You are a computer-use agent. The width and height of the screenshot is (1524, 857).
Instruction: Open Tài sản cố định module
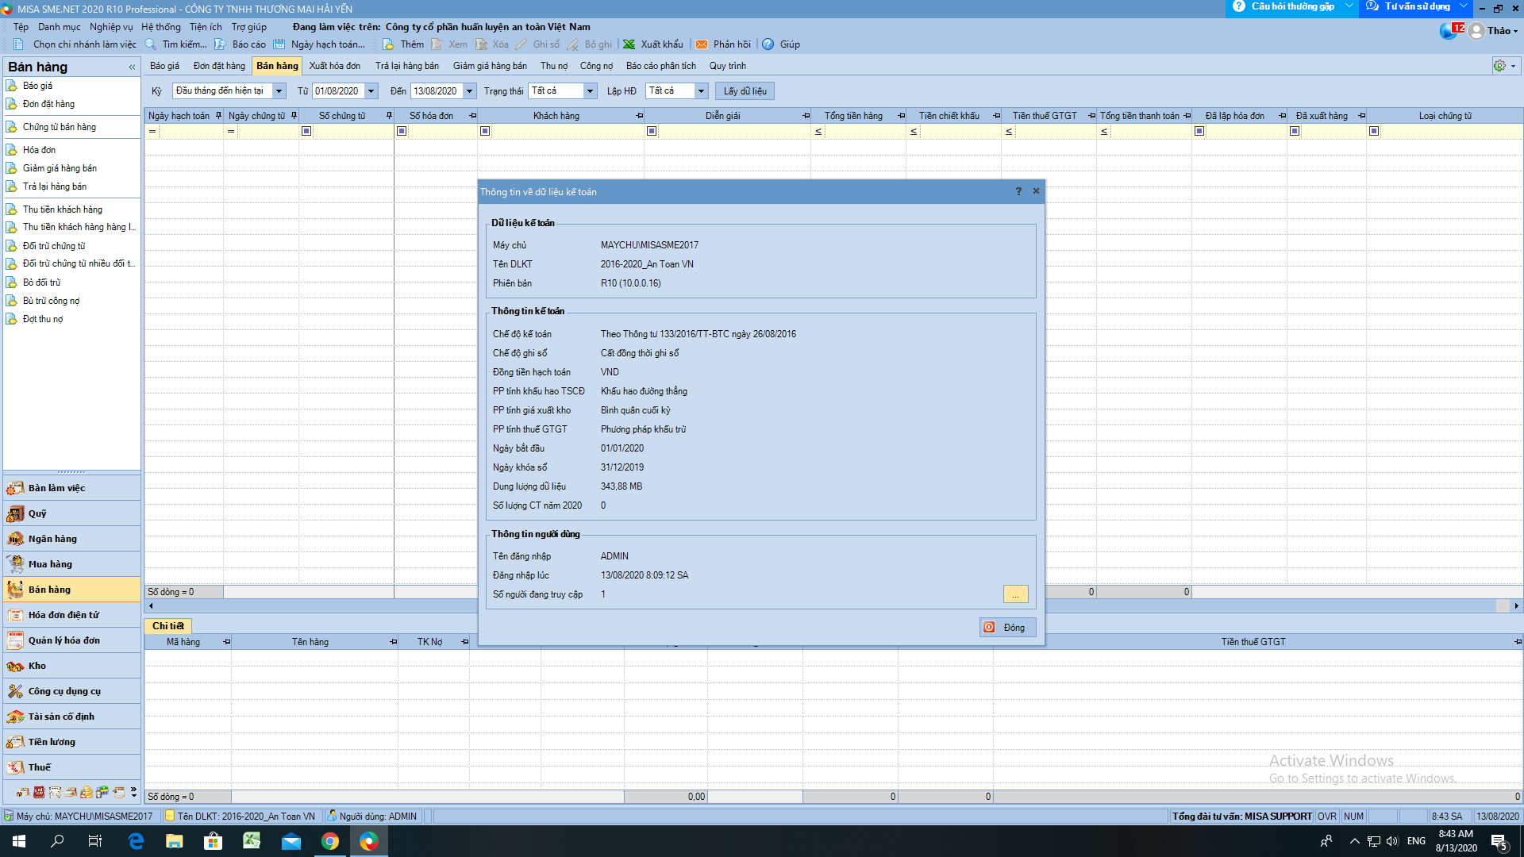coord(60,717)
